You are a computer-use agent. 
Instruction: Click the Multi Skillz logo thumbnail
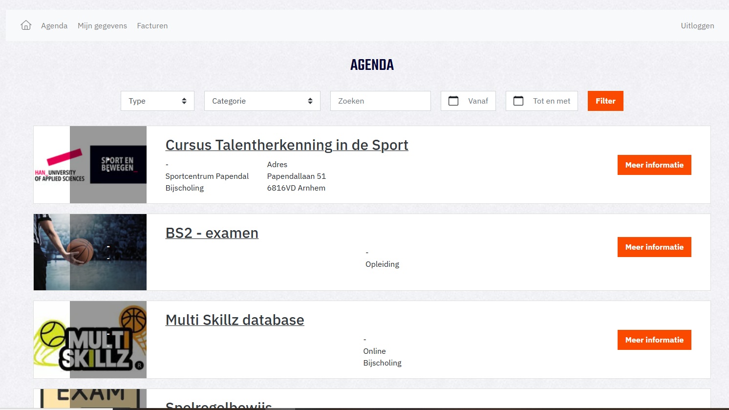click(90, 340)
